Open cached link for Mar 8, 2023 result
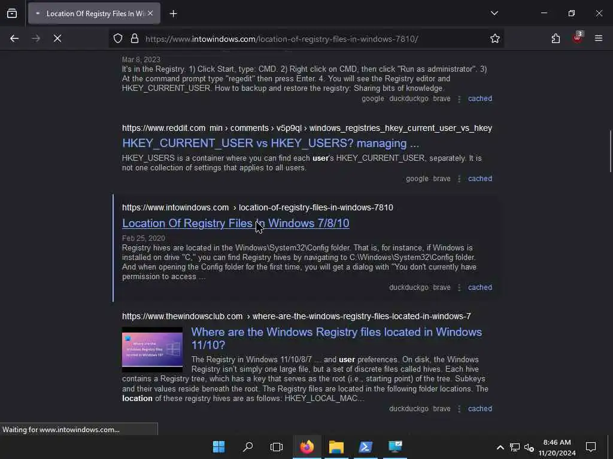Image resolution: width=613 pixels, height=459 pixels. click(480, 99)
